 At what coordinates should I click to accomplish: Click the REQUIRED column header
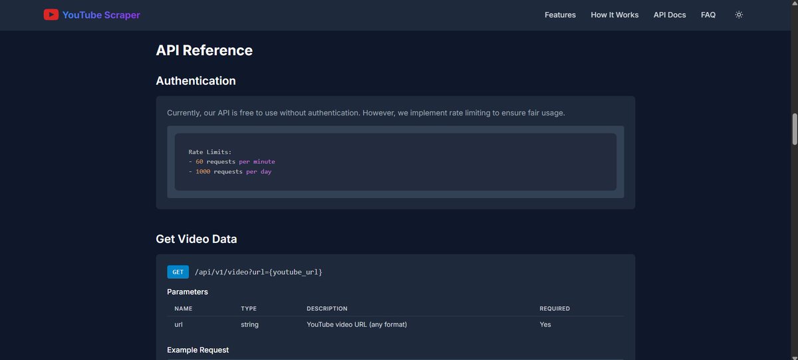(555, 309)
